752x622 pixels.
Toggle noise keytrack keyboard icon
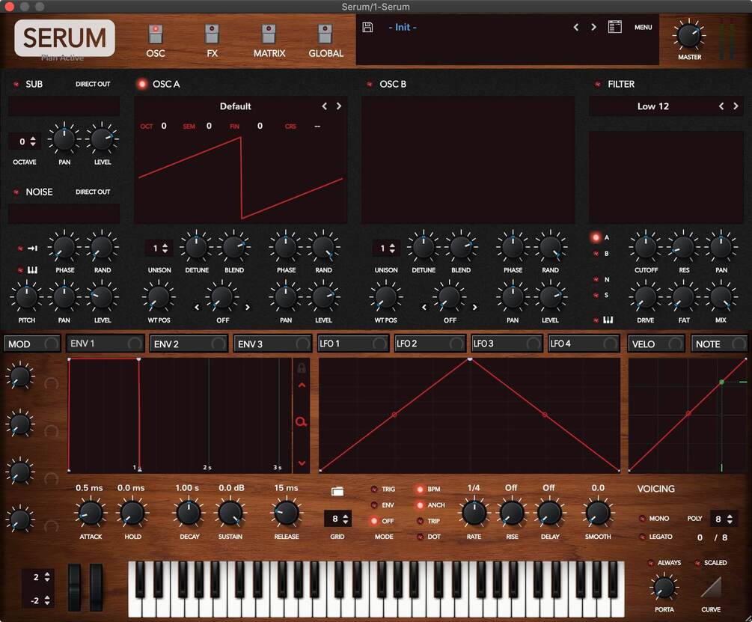32,270
